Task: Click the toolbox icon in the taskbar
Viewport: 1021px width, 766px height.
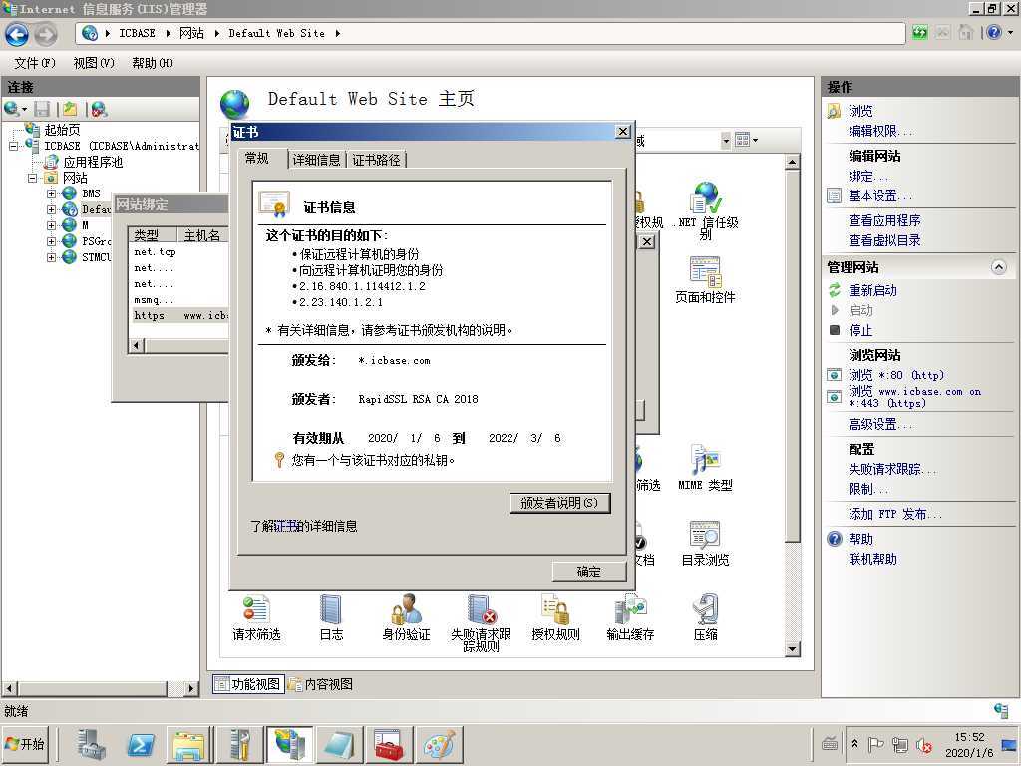Action: pos(389,744)
